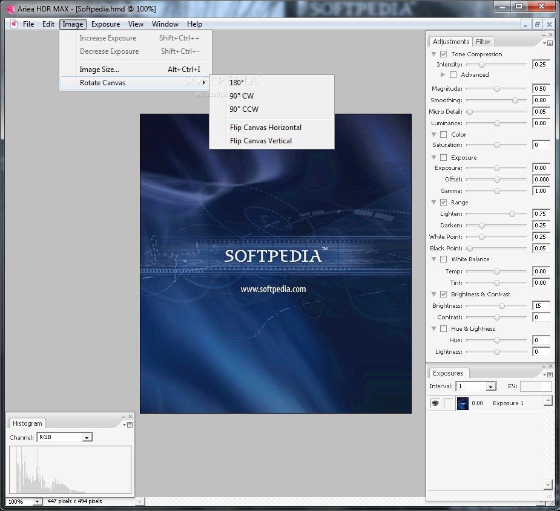560x511 pixels.
Task: Open the Exposure menu
Action: pos(106,24)
